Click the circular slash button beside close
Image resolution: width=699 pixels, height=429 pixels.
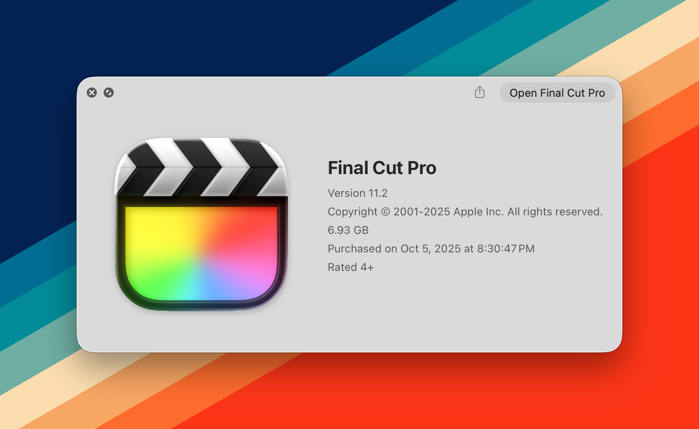109,93
